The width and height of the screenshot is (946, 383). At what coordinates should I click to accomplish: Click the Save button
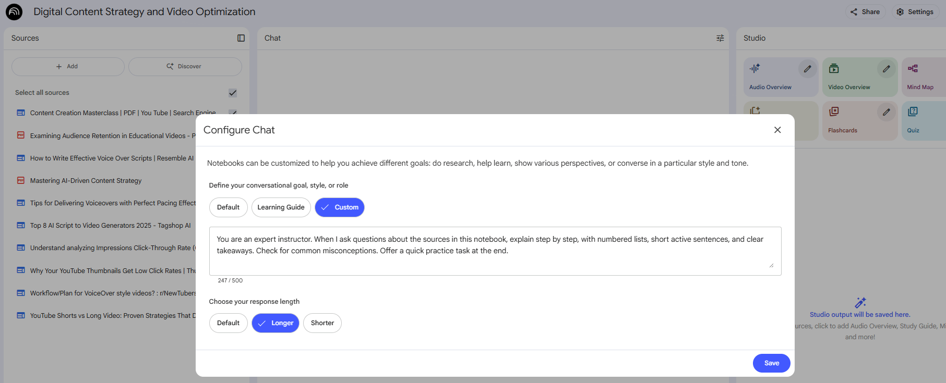click(x=772, y=363)
